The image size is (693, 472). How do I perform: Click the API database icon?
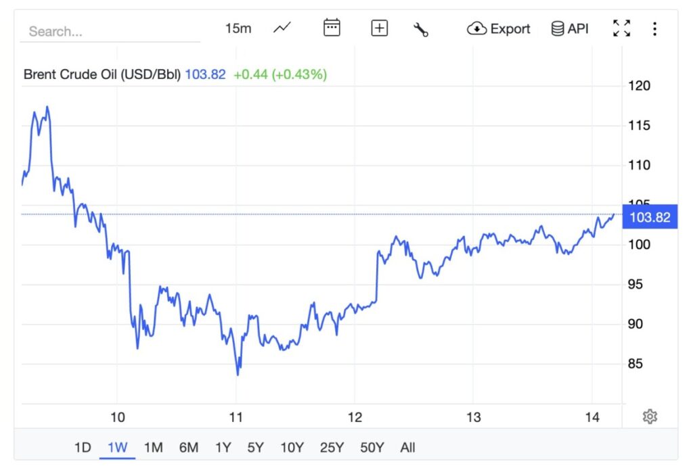click(557, 28)
